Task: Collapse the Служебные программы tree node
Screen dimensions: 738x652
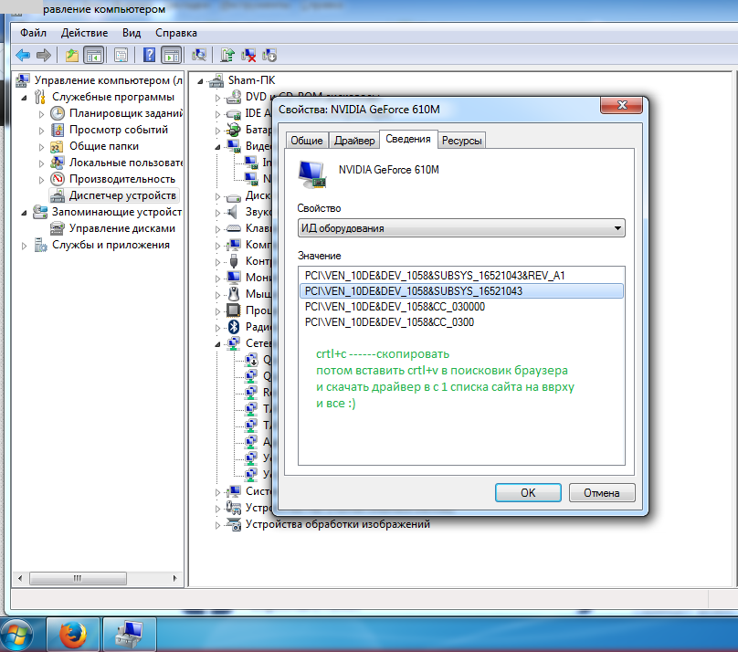Action: pyautogui.click(x=25, y=97)
